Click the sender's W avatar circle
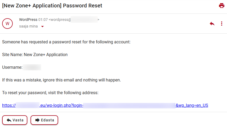 coord(7,24)
